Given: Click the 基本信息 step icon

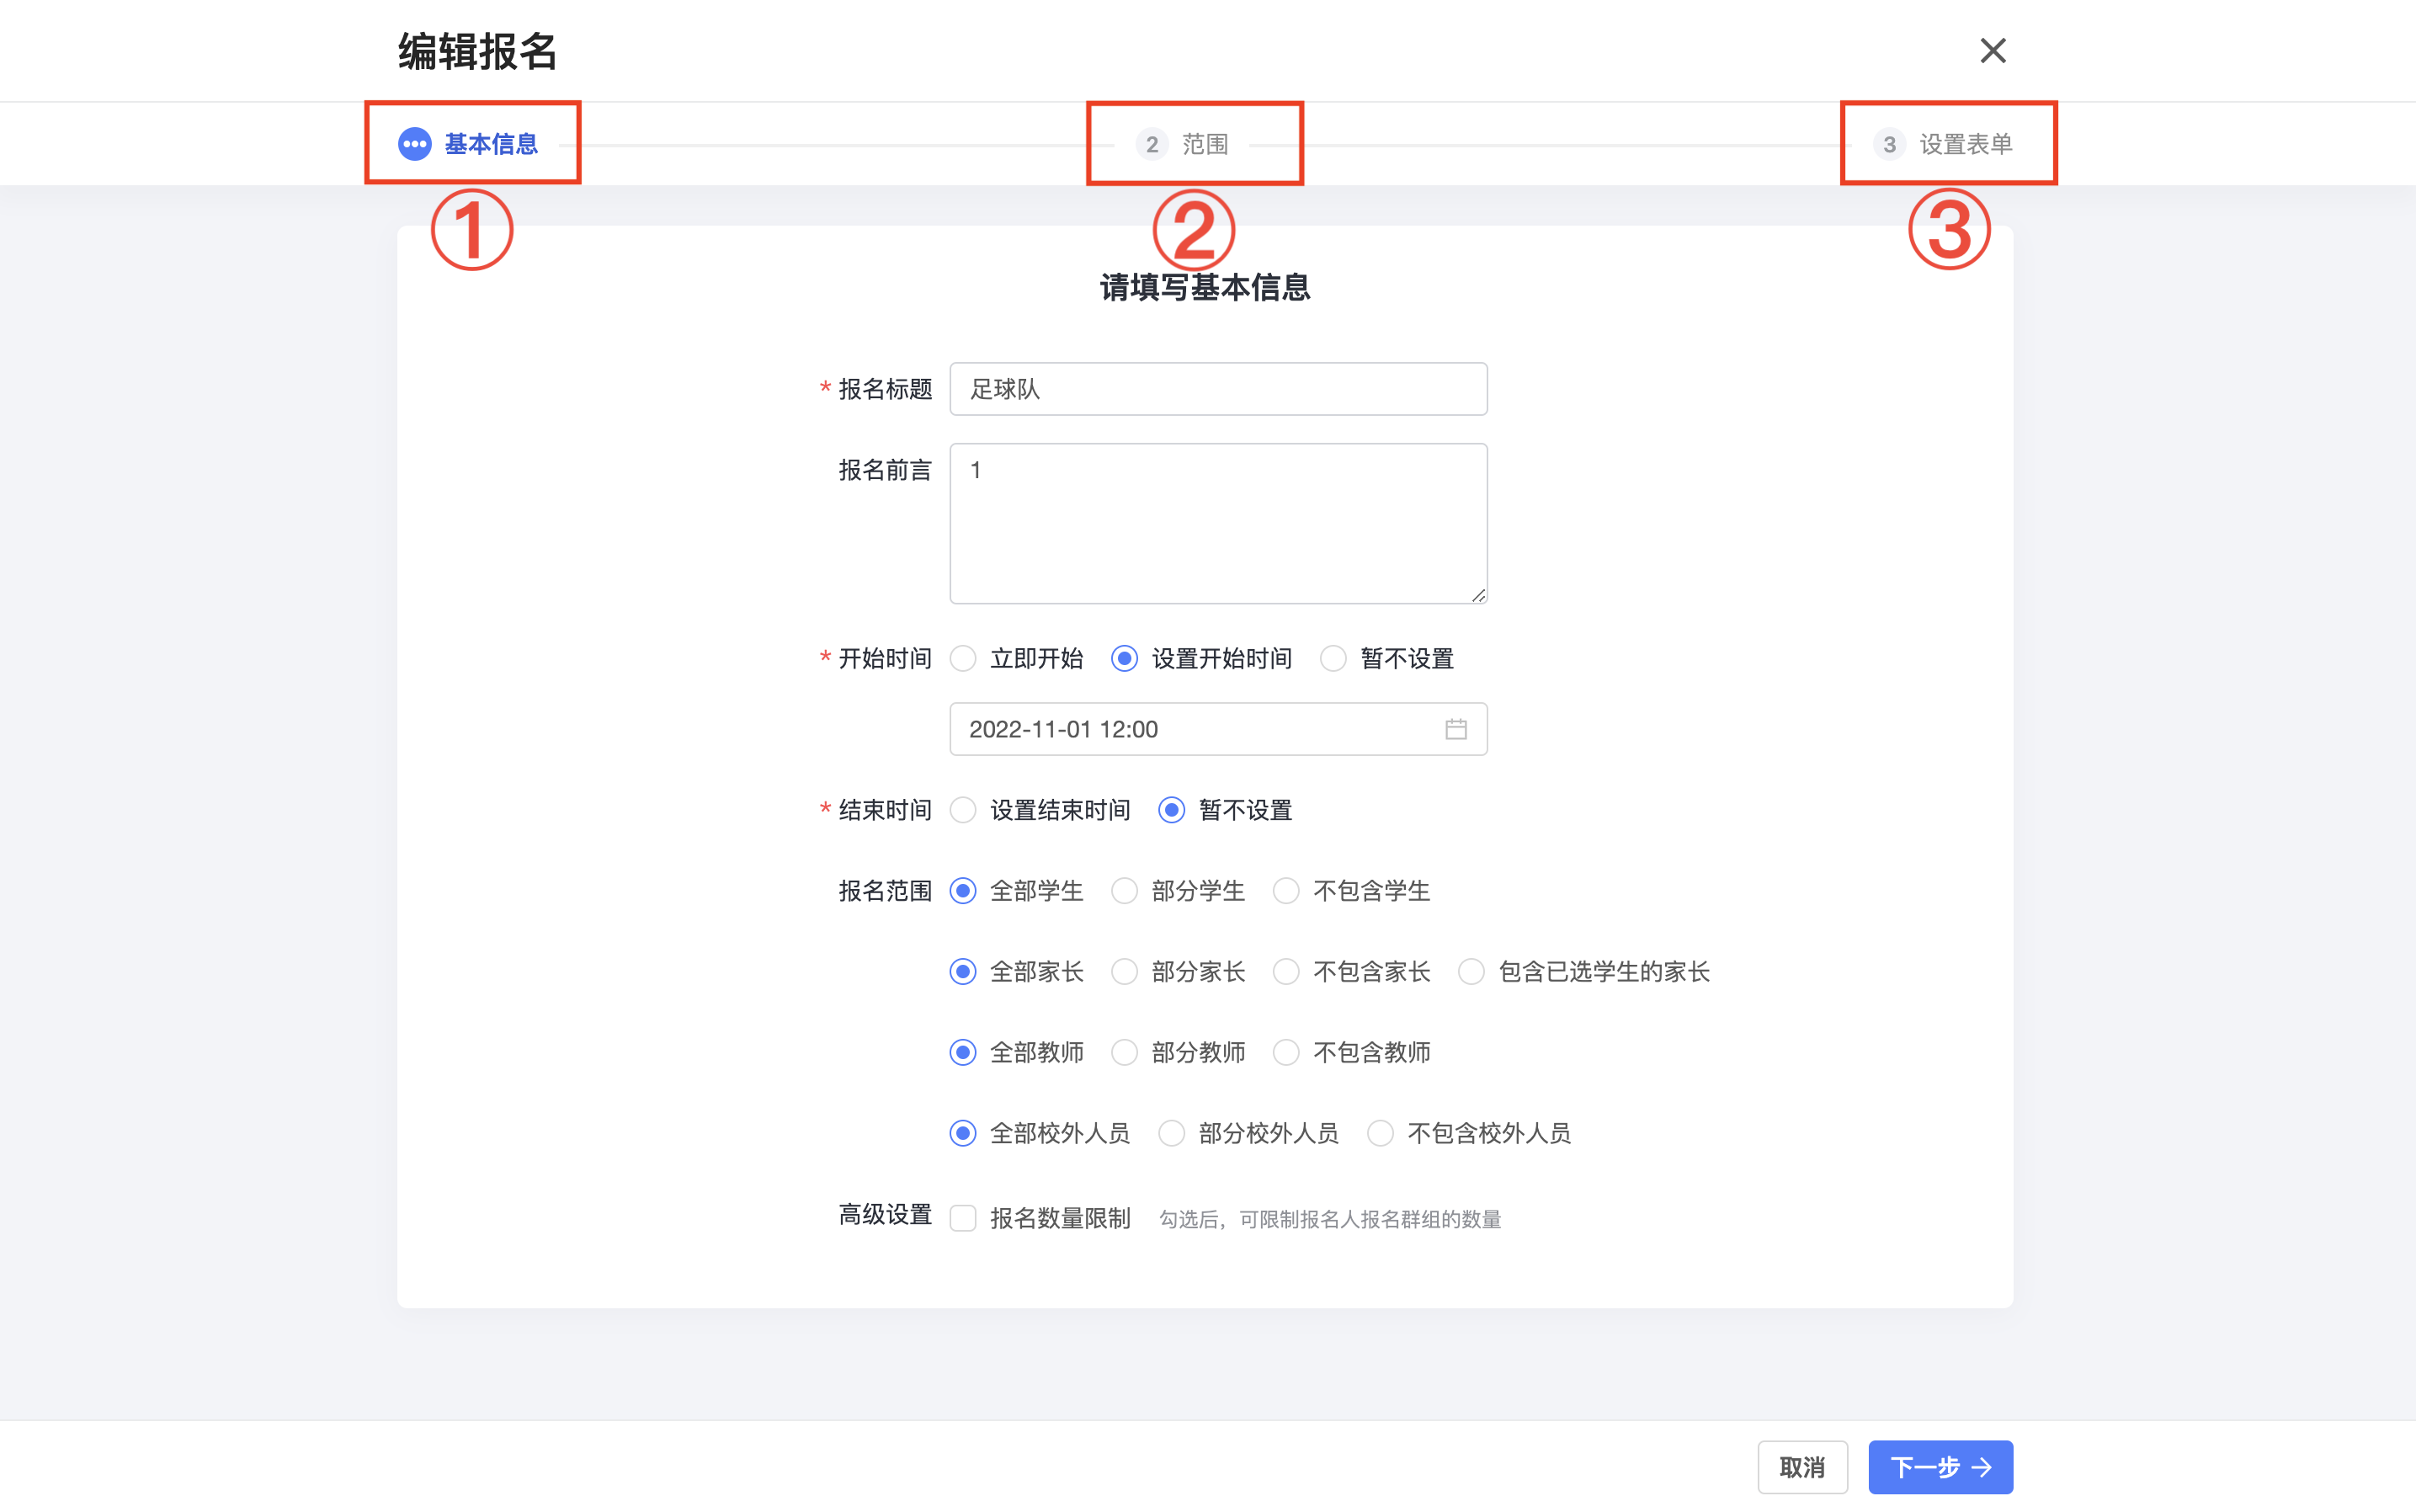Looking at the screenshot, I should [414, 144].
